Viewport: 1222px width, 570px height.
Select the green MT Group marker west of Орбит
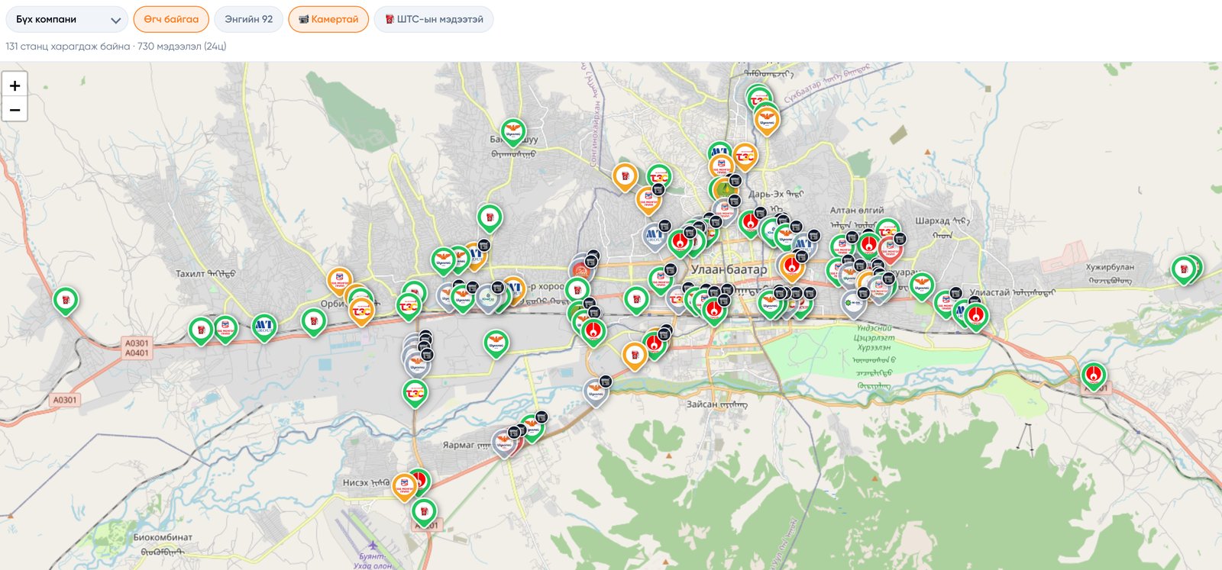[x=264, y=327]
